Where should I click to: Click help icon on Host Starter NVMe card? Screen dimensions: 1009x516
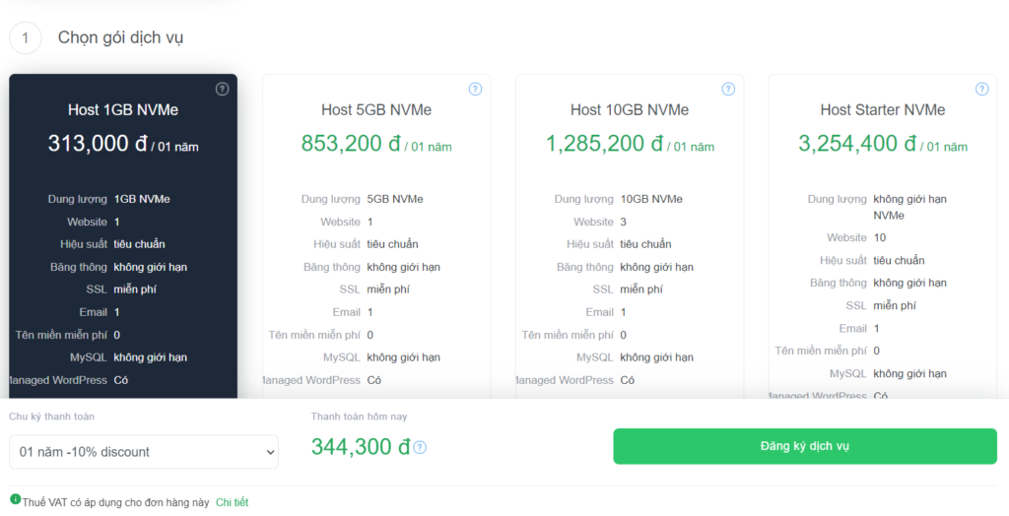(982, 89)
